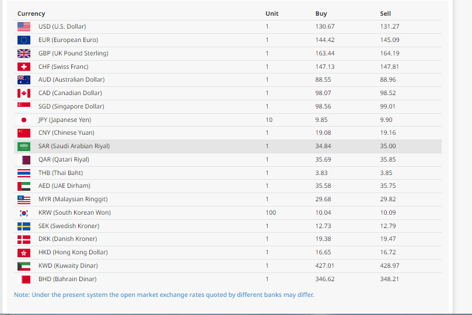Click the United States flag icon

(23, 27)
